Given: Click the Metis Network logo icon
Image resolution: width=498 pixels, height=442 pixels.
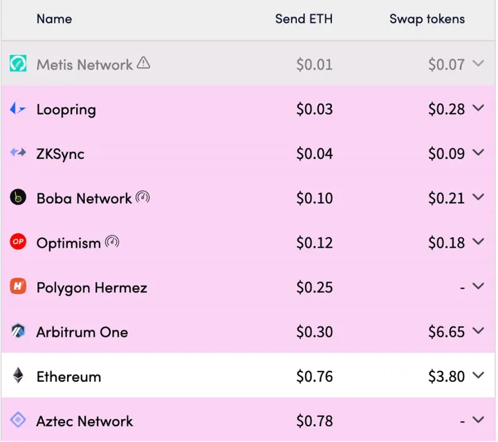Looking at the screenshot, I should [x=18, y=64].
